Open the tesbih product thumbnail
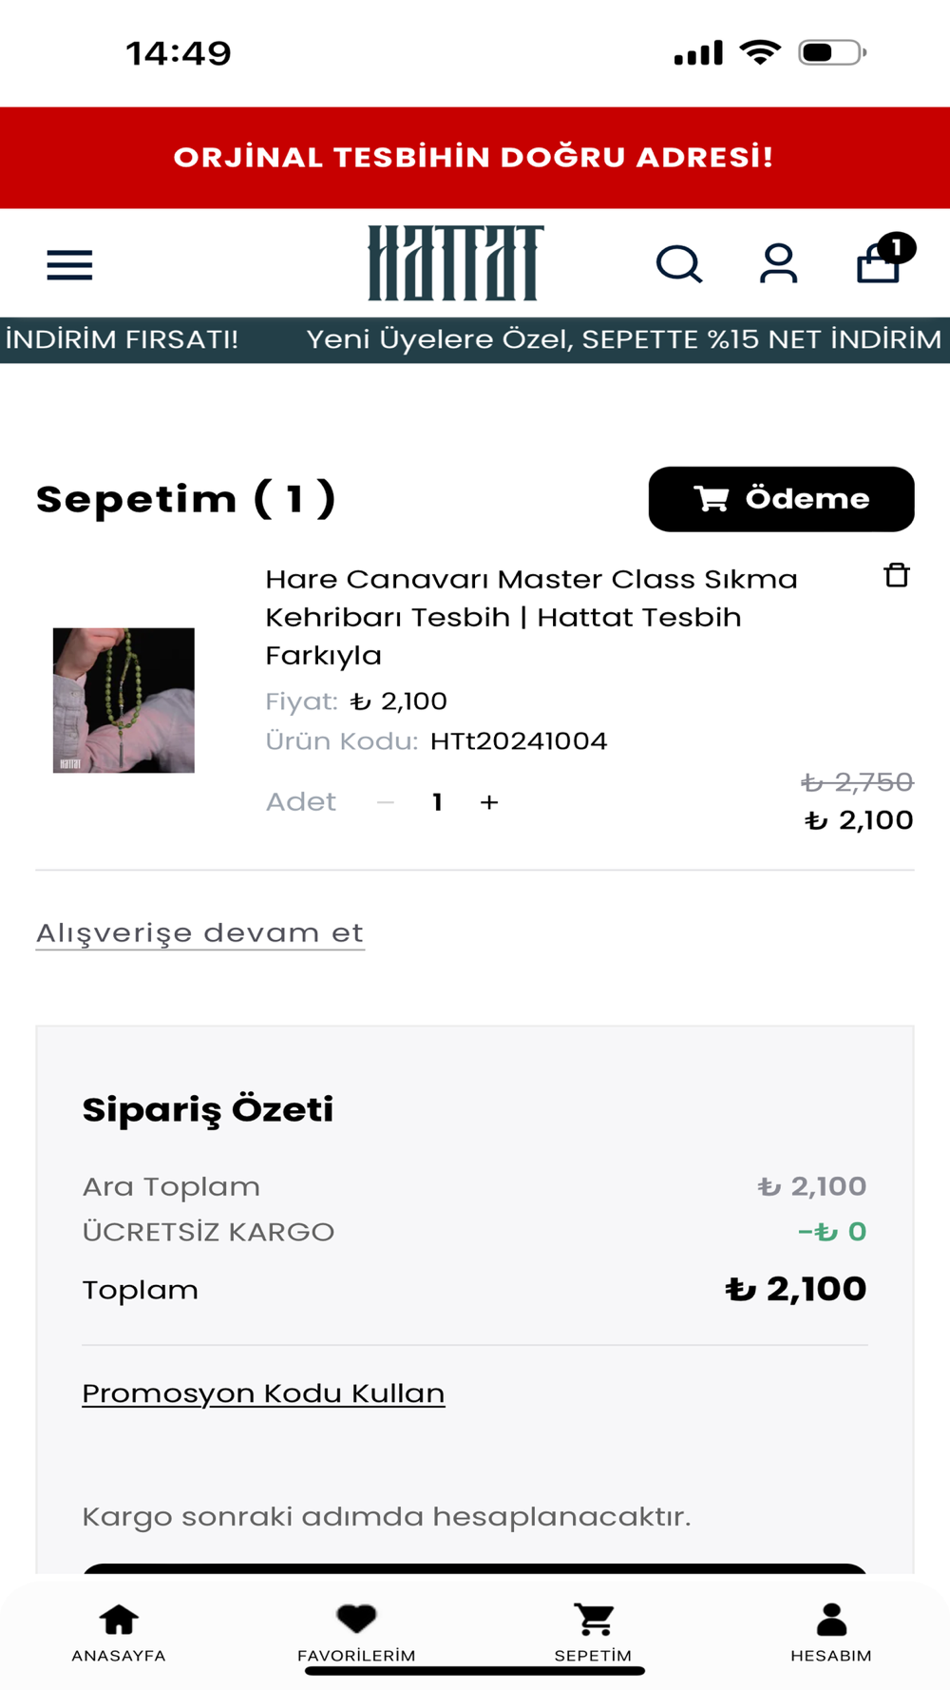950x1690 pixels. tap(123, 700)
